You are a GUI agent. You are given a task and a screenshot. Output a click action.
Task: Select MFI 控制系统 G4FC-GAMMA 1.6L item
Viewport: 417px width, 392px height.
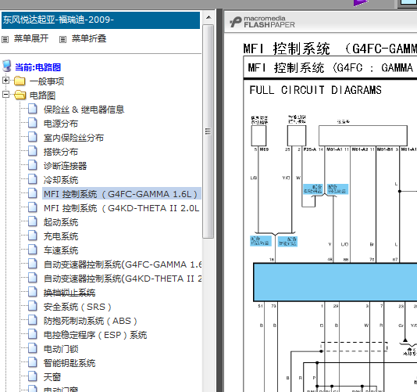(122, 194)
